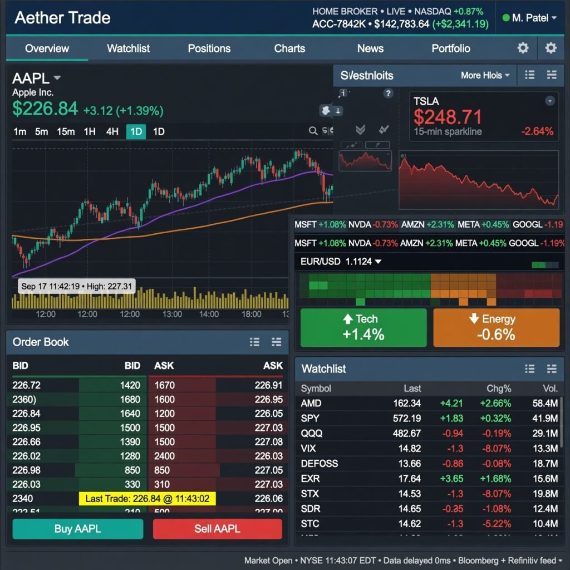Click ask price 226.91 in Order Book
Image resolution: width=570 pixels, height=570 pixels.
pos(268,385)
